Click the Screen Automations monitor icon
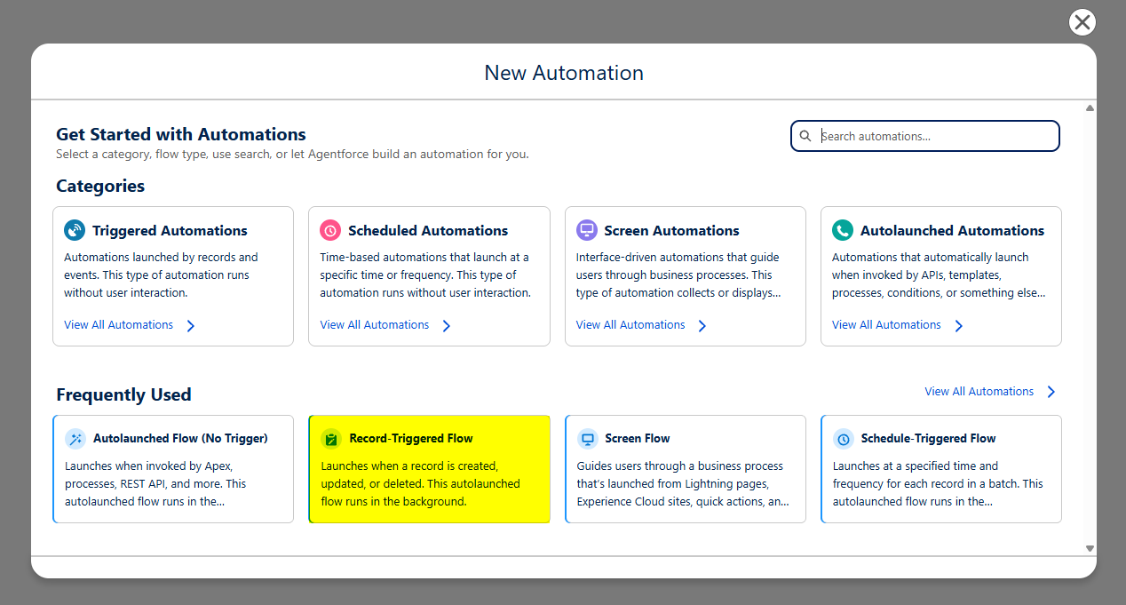This screenshot has height=605, width=1126. pyautogui.click(x=586, y=230)
